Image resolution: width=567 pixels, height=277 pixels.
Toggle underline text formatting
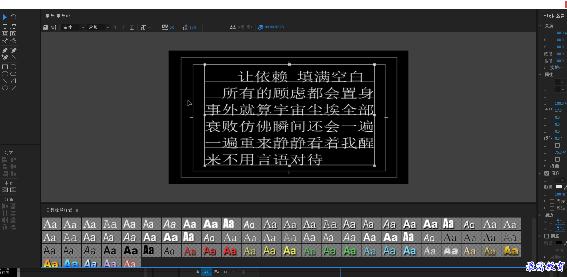132,27
